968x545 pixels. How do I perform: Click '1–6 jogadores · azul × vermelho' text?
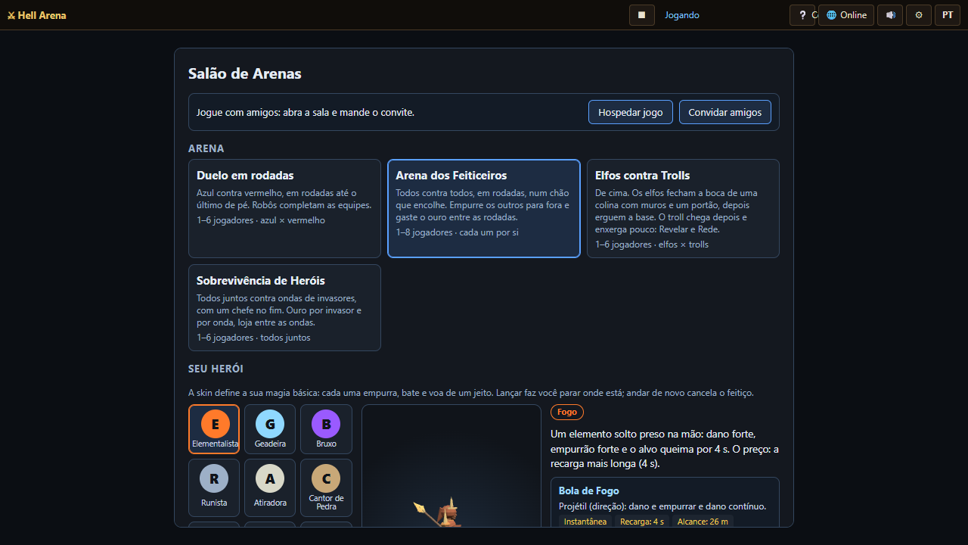click(261, 220)
